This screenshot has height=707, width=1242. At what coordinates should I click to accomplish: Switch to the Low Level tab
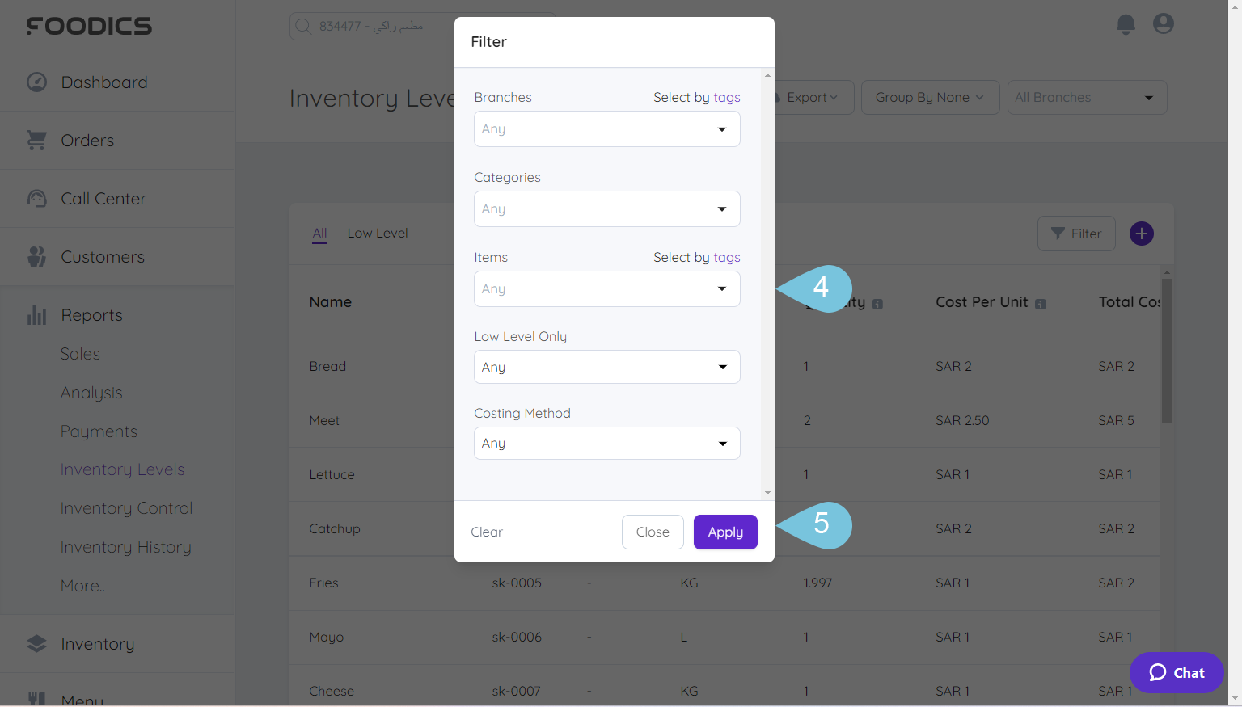coord(377,233)
